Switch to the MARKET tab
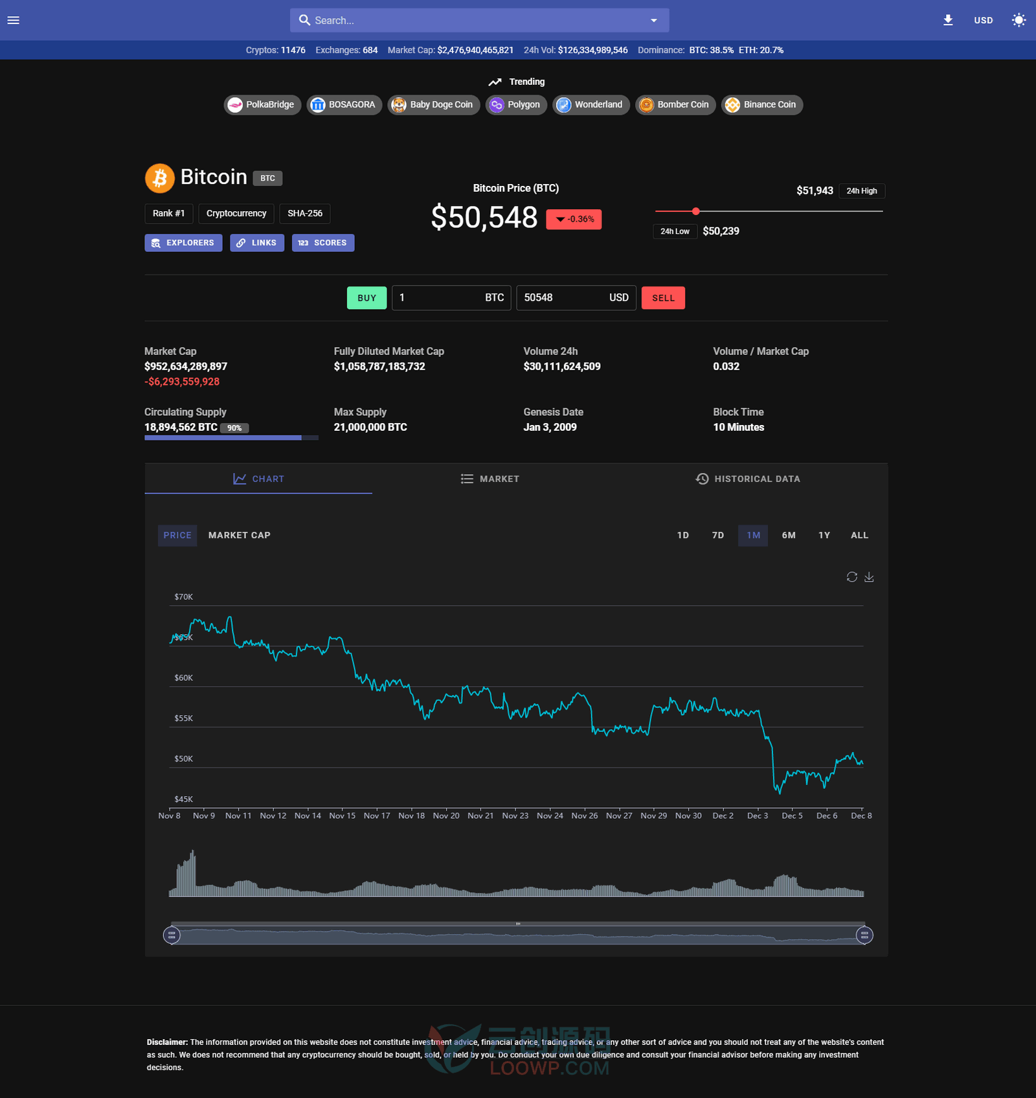This screenshot has height=1098, width=1036. point(490,479)
